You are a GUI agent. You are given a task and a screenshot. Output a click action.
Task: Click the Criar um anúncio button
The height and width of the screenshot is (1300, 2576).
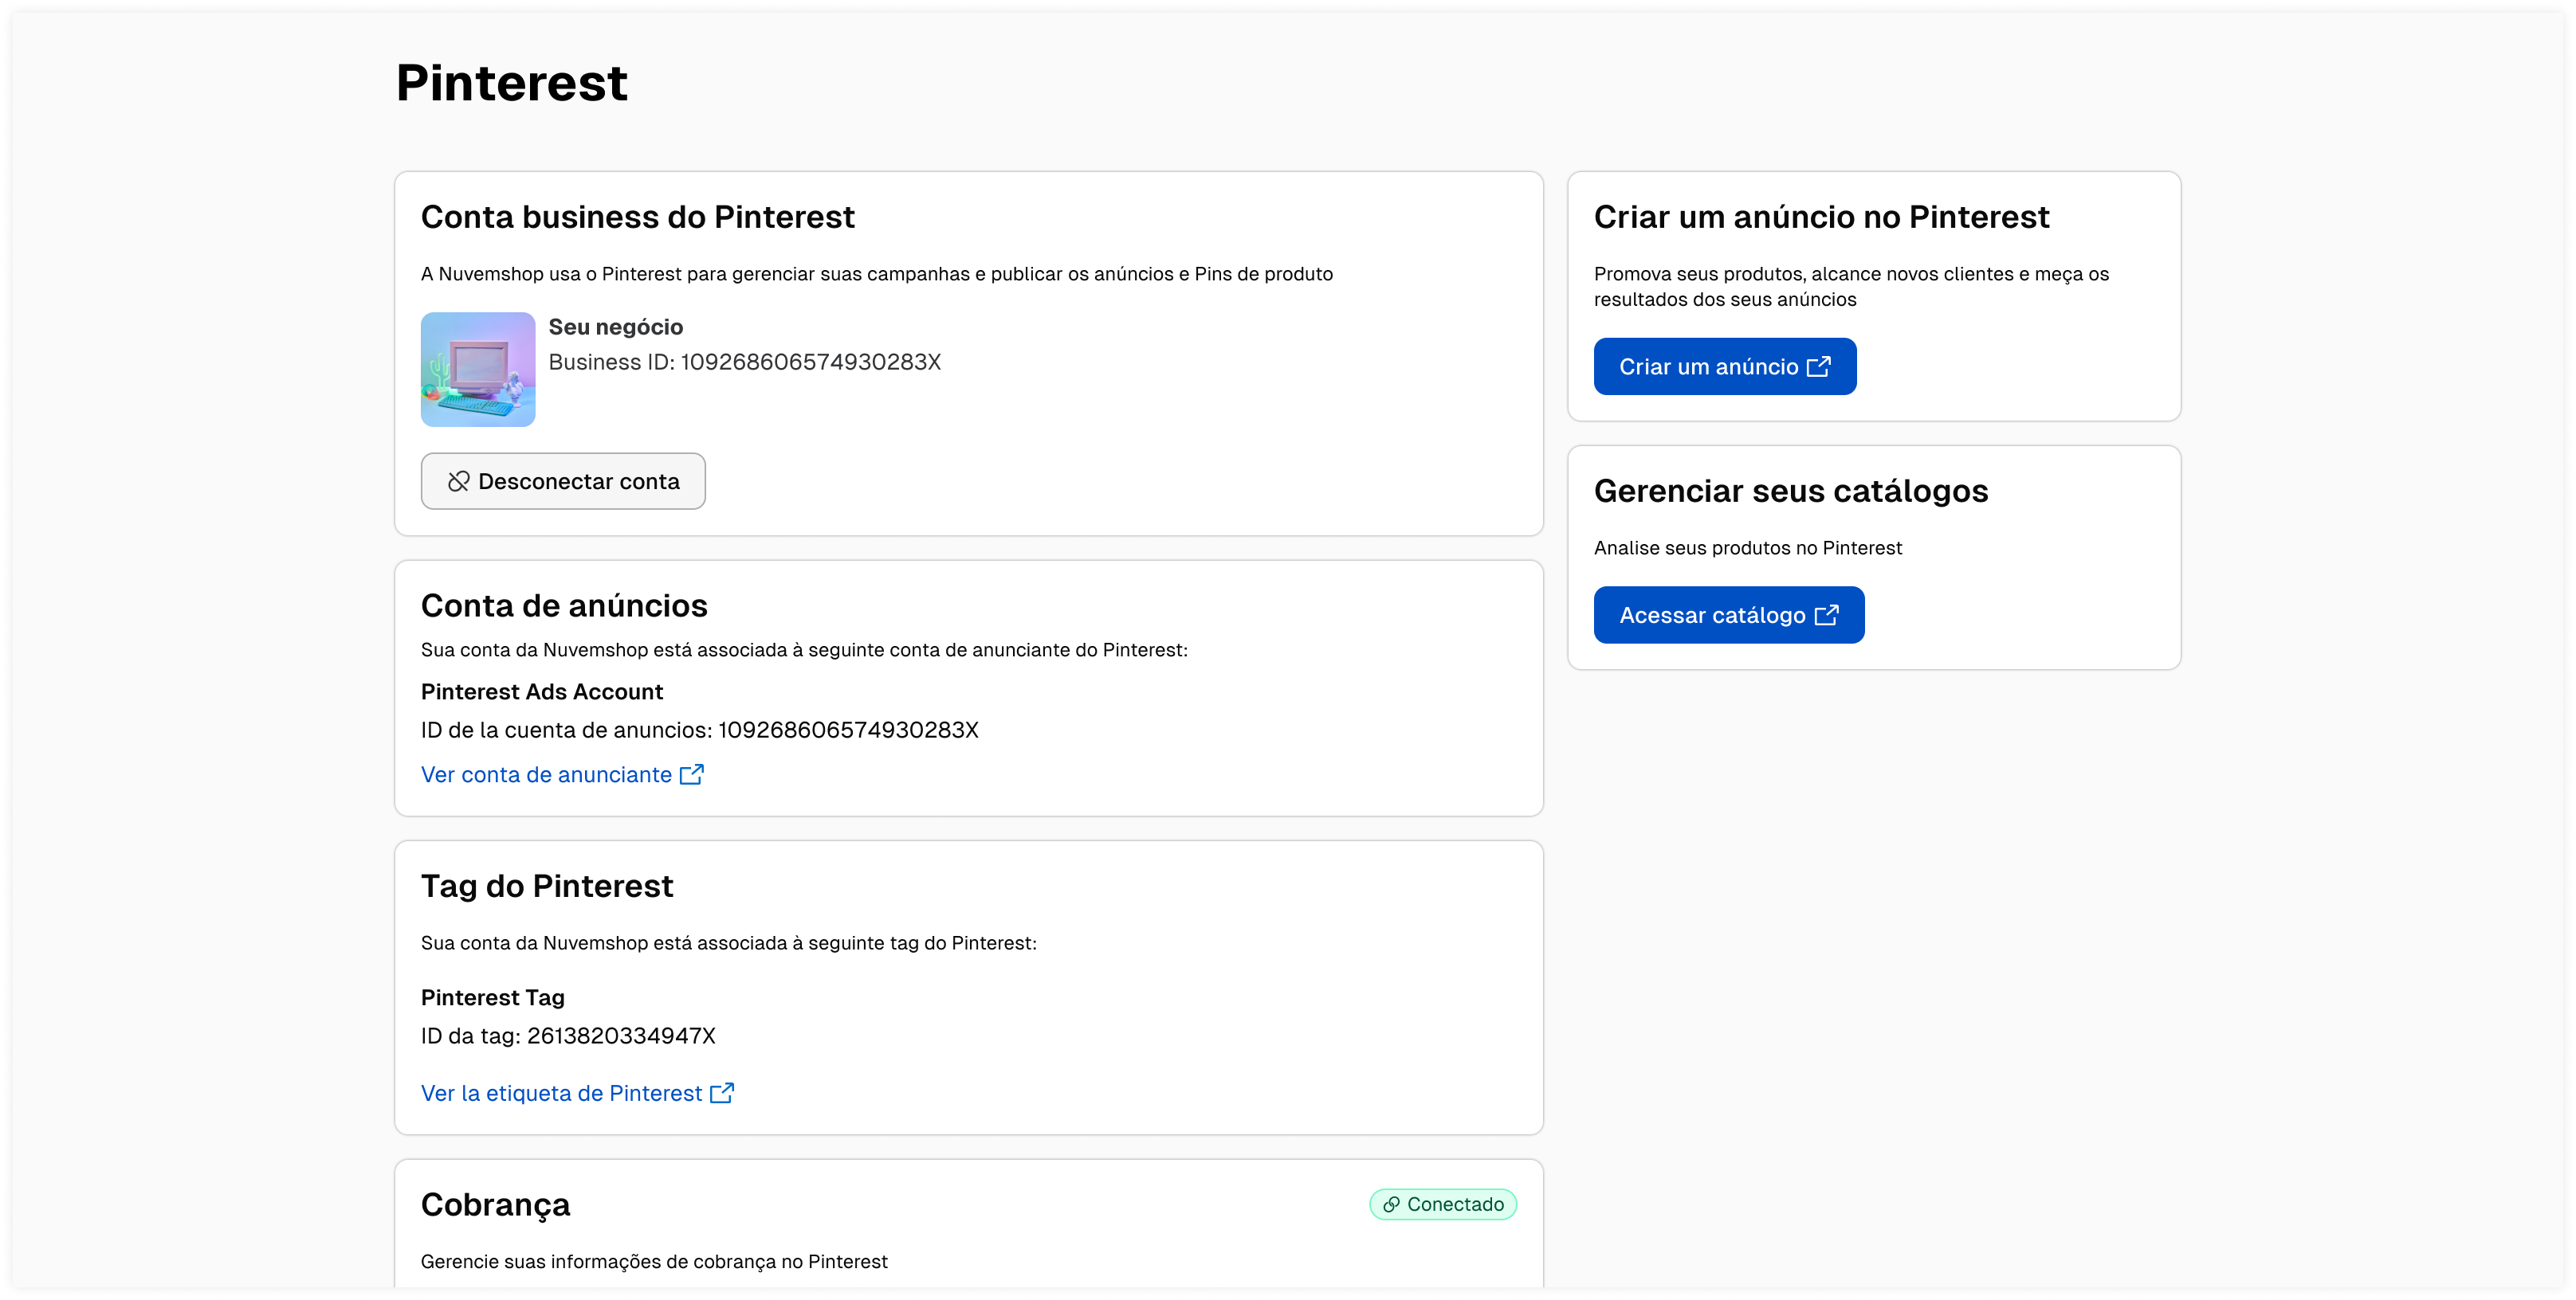click(1725, 366)
